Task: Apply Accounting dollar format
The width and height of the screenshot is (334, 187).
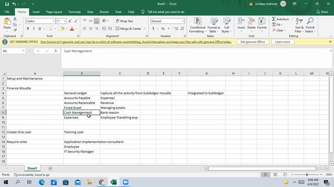Action: [153, 29]
